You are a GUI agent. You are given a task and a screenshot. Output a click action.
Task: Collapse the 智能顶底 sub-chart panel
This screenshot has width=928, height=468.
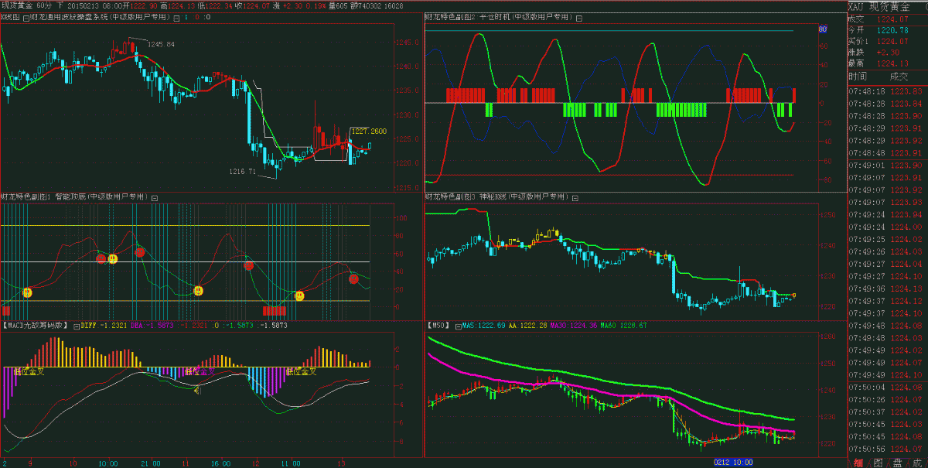[x=153, y=197]
